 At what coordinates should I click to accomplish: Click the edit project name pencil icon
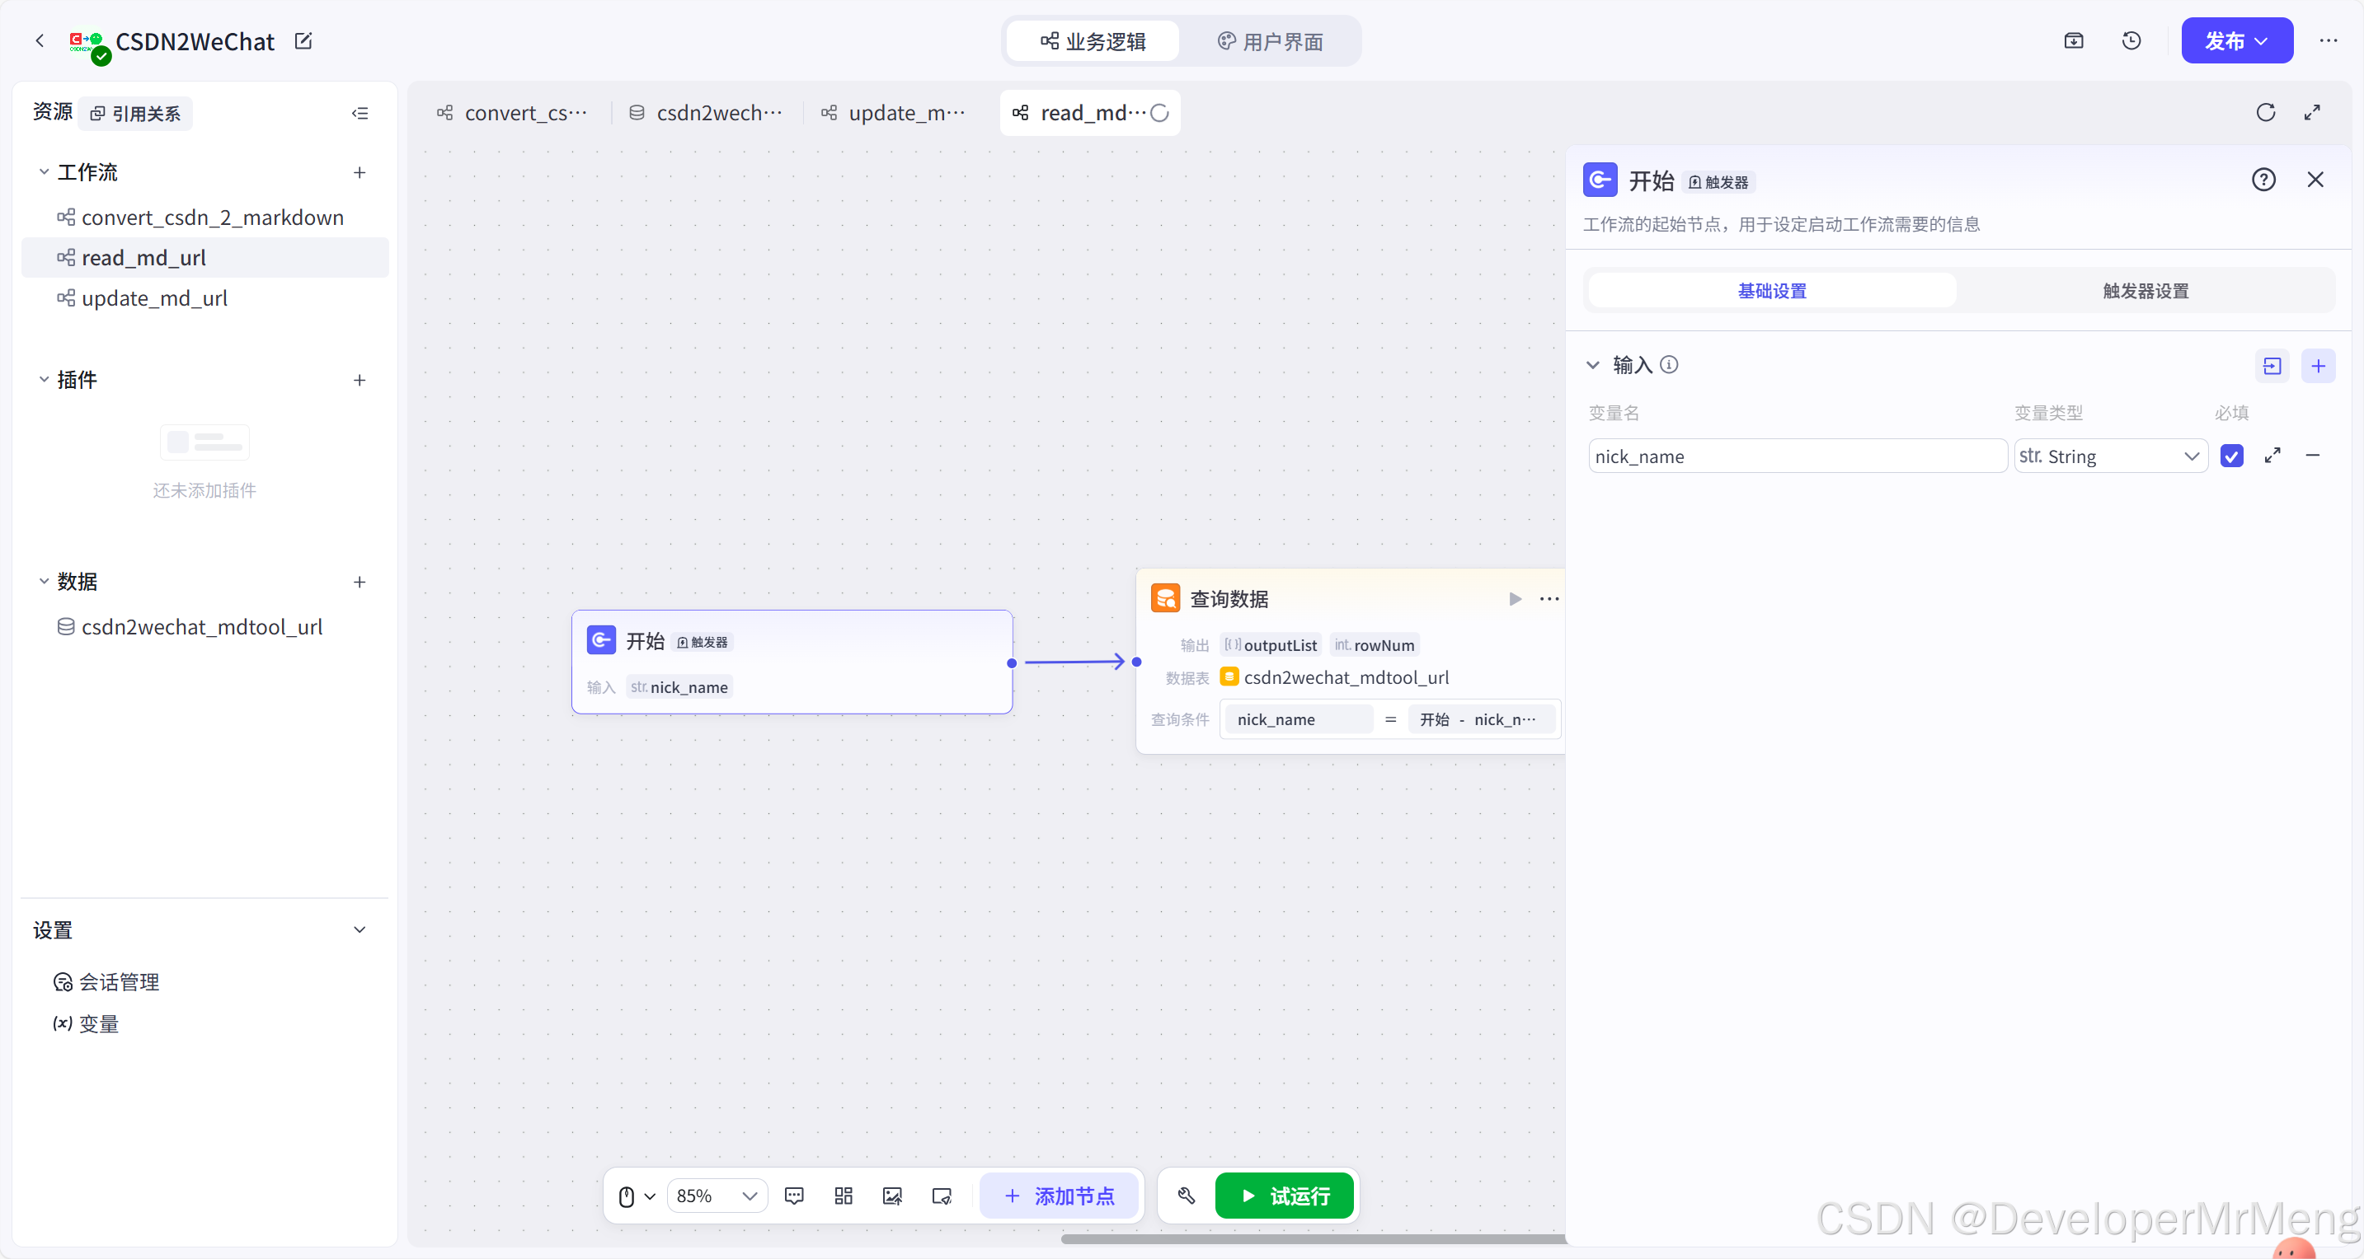tap(303, 40)
